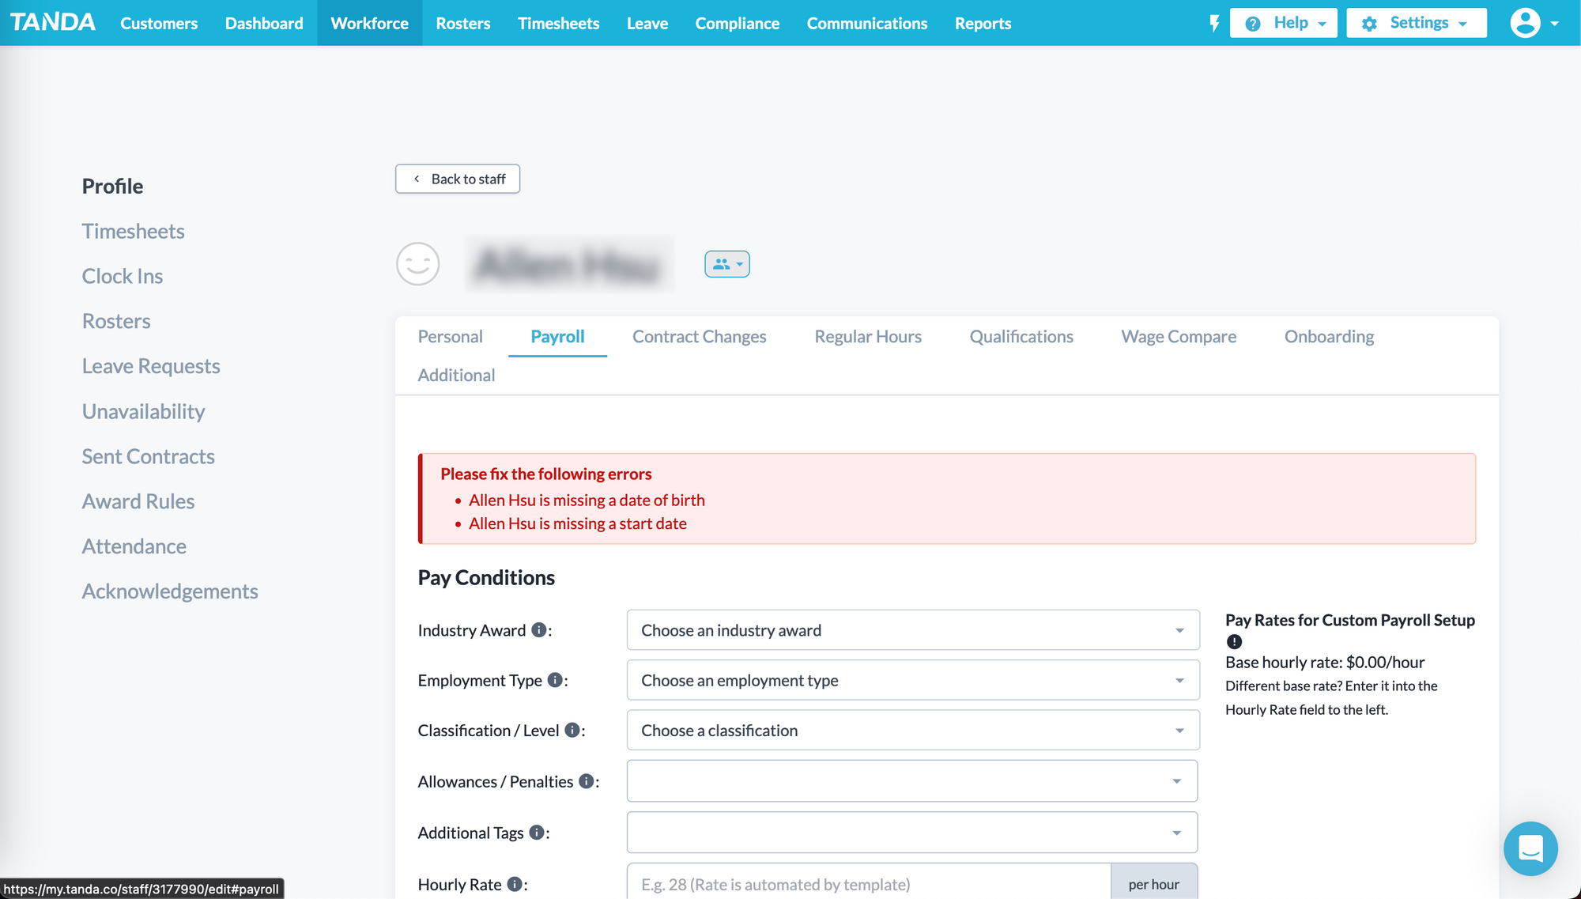Expand the Choose an industry award dropdown
The height and width of the screenshot is (899, 1581).
click(x=912, y=630)
